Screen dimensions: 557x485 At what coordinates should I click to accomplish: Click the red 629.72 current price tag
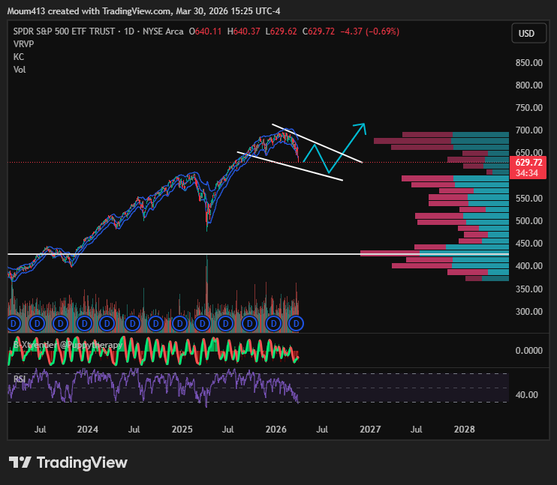pos(528,163)
